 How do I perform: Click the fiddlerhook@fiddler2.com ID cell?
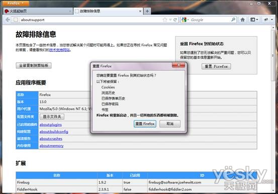202,189
